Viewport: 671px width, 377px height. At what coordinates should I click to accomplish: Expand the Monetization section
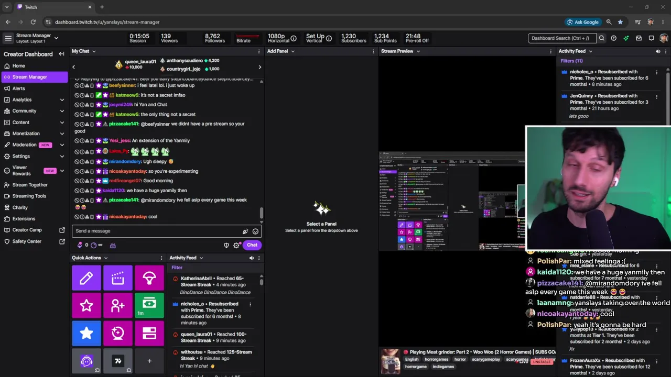62,134
